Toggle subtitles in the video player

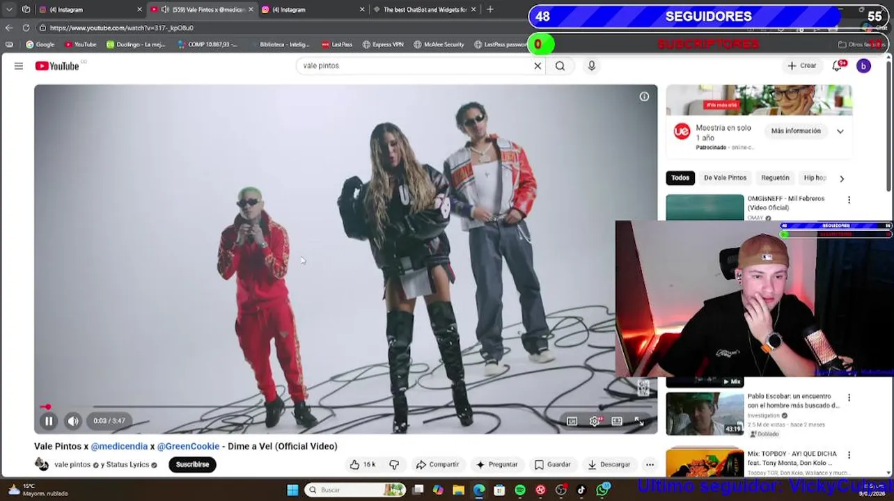pyautogui.click(x=572, y=421)
